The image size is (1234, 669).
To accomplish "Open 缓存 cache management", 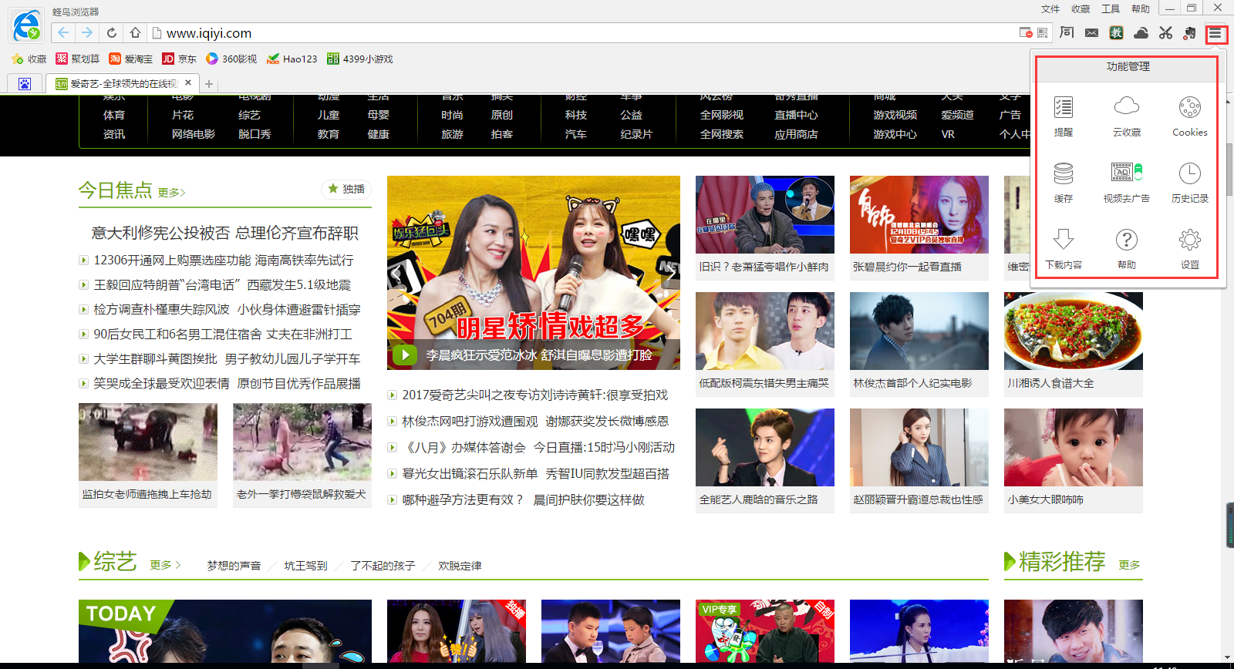I will pos(1063,174).
